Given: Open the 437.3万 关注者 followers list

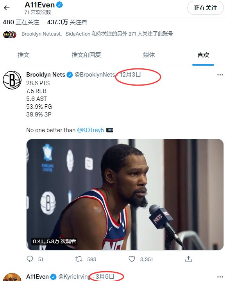Looking at the screenshot, I should tap(67, 22).
